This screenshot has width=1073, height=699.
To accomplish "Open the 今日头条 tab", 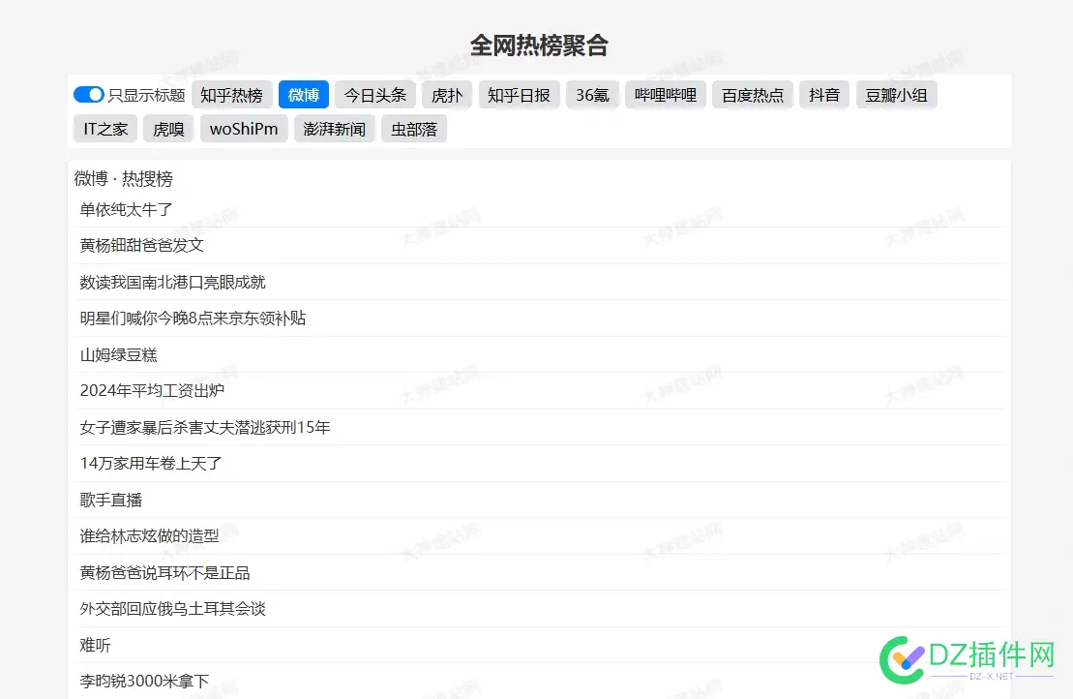I will (x=375, y=95).
